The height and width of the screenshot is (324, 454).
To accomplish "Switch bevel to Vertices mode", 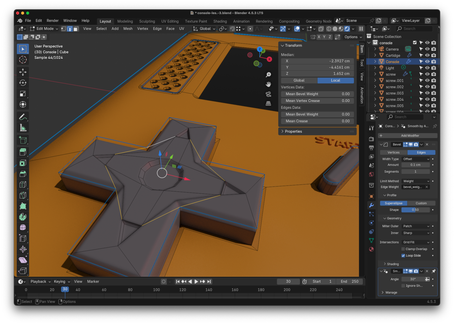I will 393,152.
